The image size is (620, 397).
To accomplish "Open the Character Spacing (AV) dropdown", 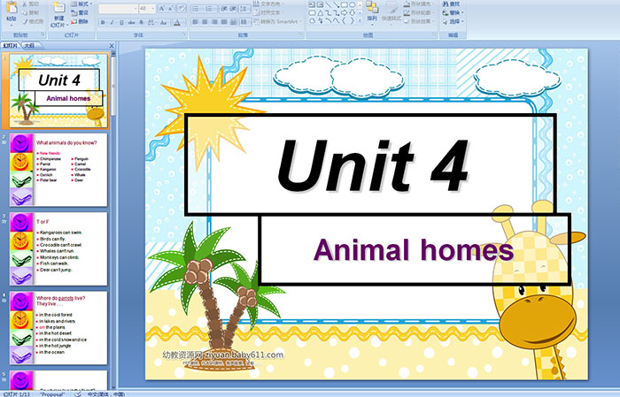I will pyautogui.click(x=151, y=22).
